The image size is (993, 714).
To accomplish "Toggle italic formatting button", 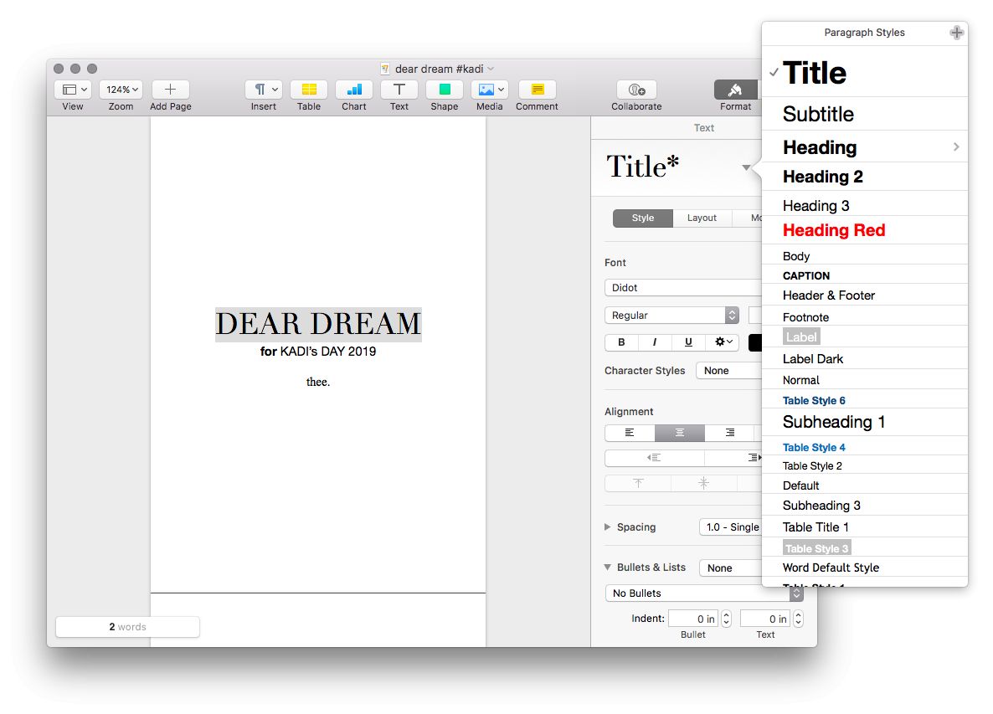I will point(655,342).
